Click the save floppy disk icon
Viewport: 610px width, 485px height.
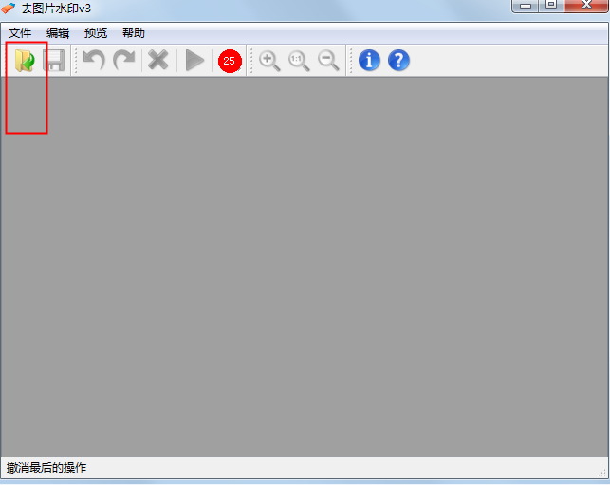click(54, 61)
